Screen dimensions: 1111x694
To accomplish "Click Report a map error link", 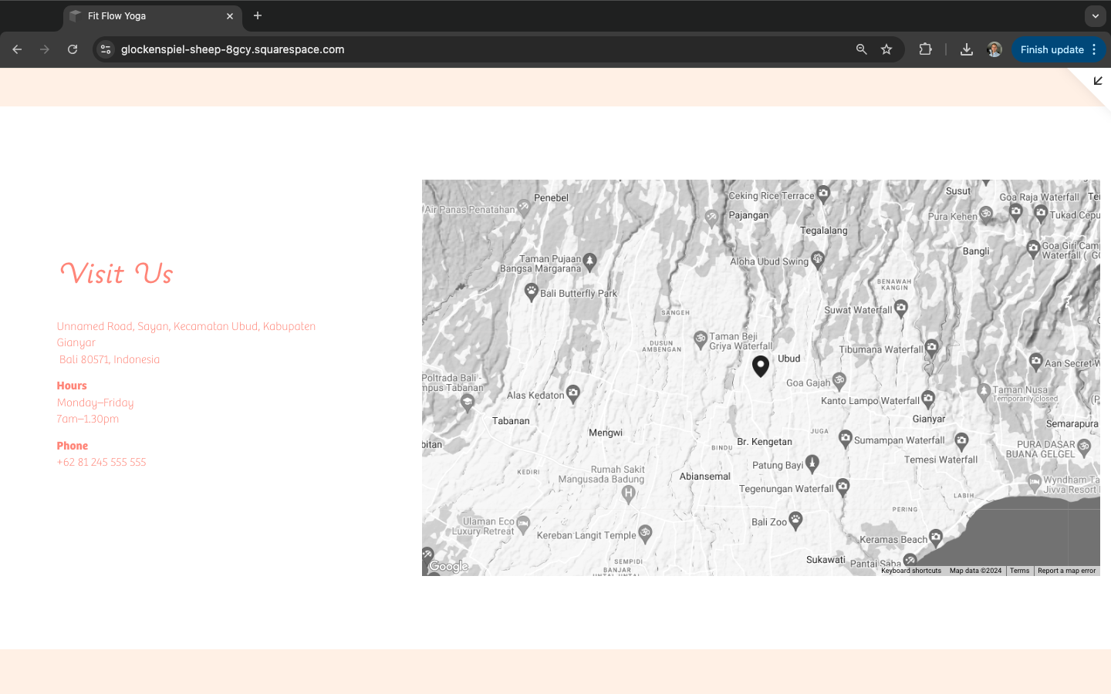I will pyautogui.click(x=1066, y=571).
